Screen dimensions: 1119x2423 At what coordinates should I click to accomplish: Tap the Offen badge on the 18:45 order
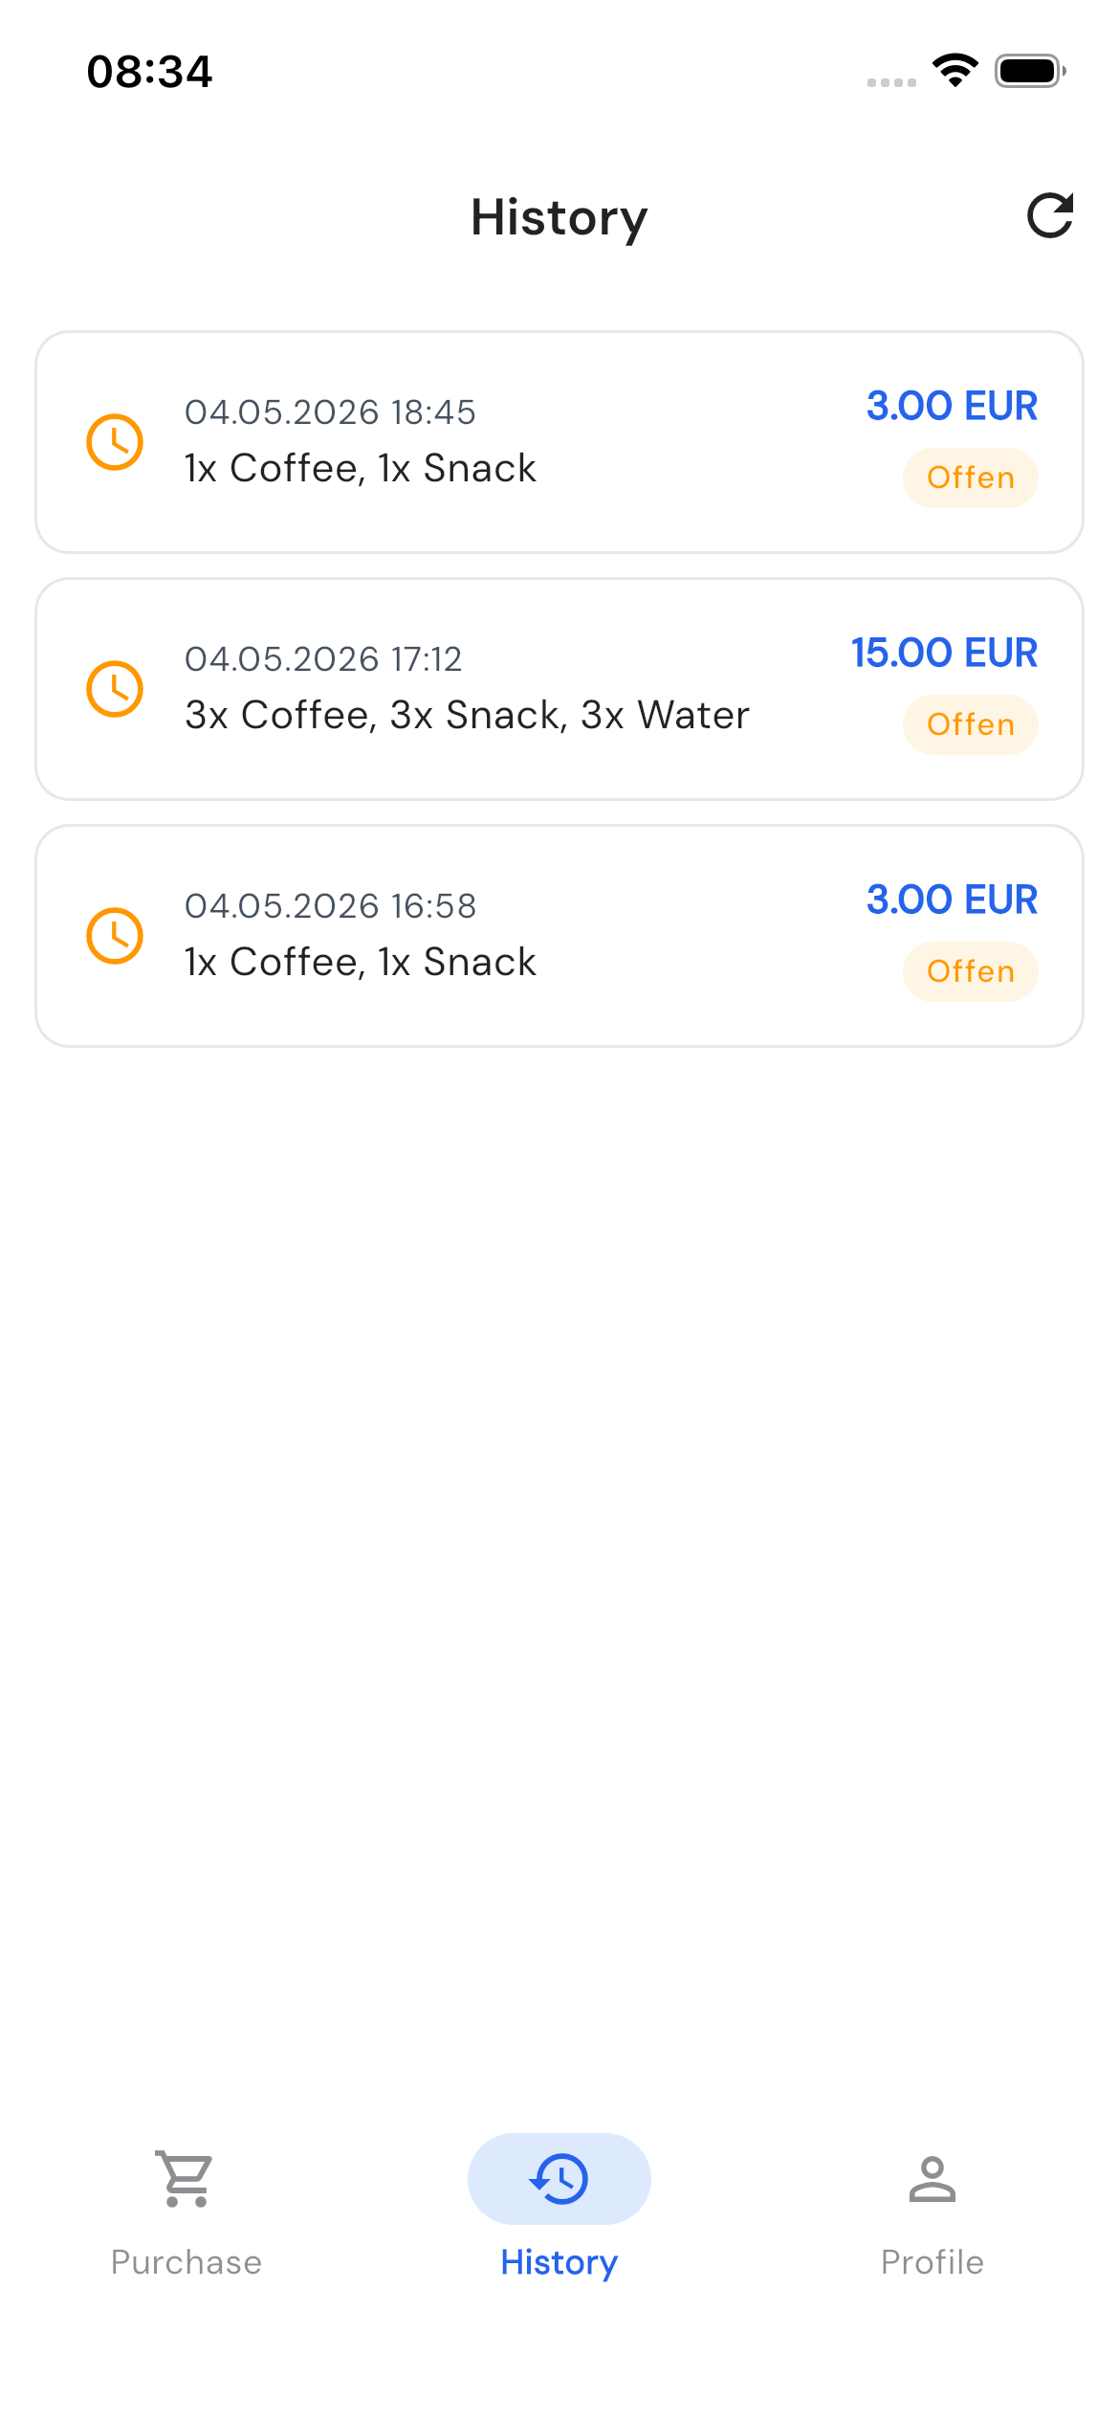click(971, 478)
